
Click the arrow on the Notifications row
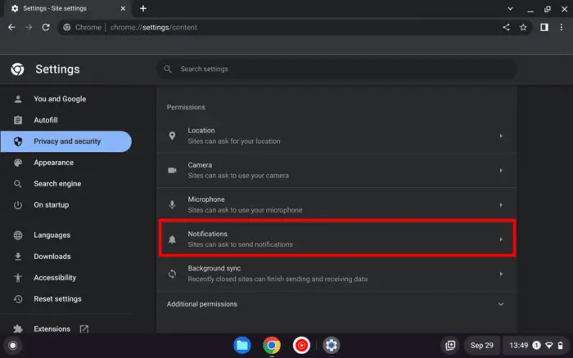[x=501, y=239]
